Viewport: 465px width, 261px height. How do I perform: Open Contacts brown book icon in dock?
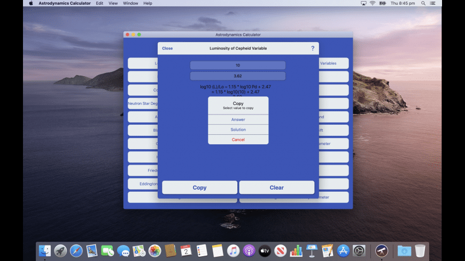pyautogui.click(x=170, y=251)
